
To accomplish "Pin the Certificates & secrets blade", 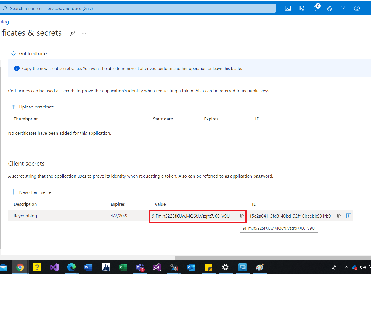I will point(73,33).
